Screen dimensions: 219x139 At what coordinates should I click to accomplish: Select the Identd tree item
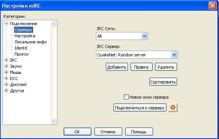(x=21, y=48)
